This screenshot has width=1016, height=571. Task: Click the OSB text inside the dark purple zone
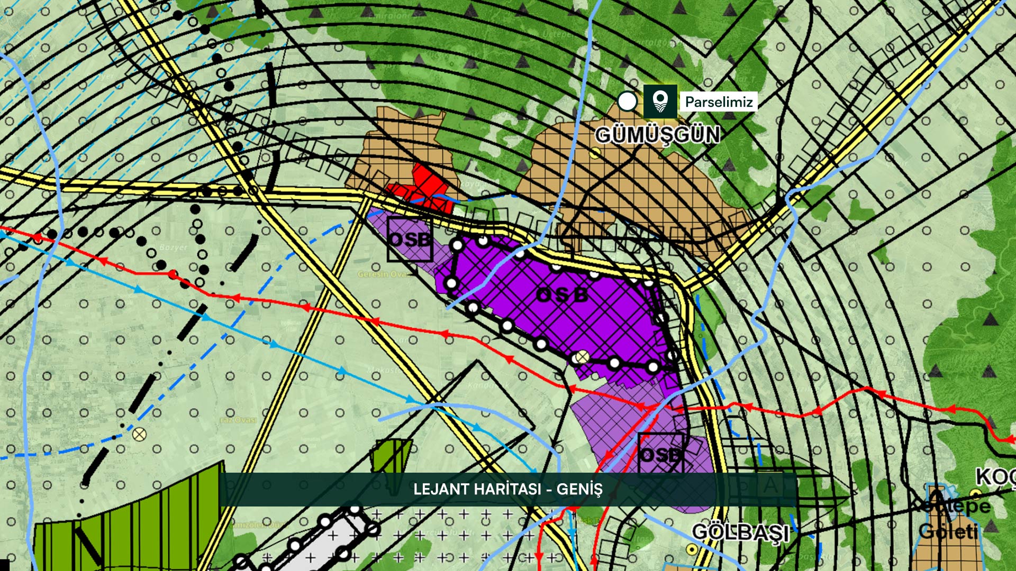[561, 295]
